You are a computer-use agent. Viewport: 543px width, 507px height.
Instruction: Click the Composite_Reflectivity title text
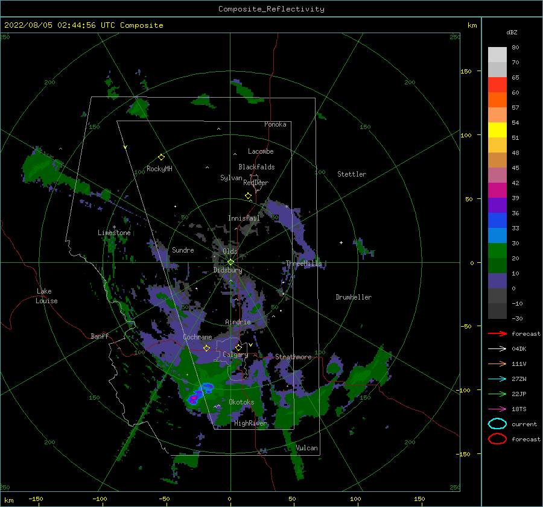coord(271,9)
